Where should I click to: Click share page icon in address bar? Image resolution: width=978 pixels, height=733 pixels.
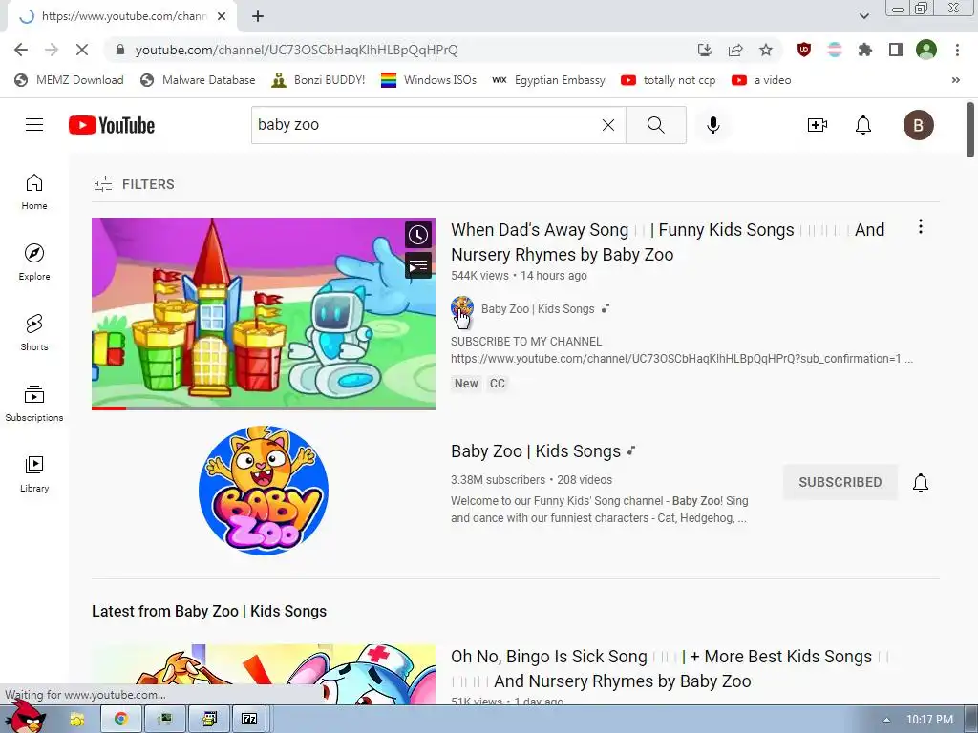coord(735,50)
